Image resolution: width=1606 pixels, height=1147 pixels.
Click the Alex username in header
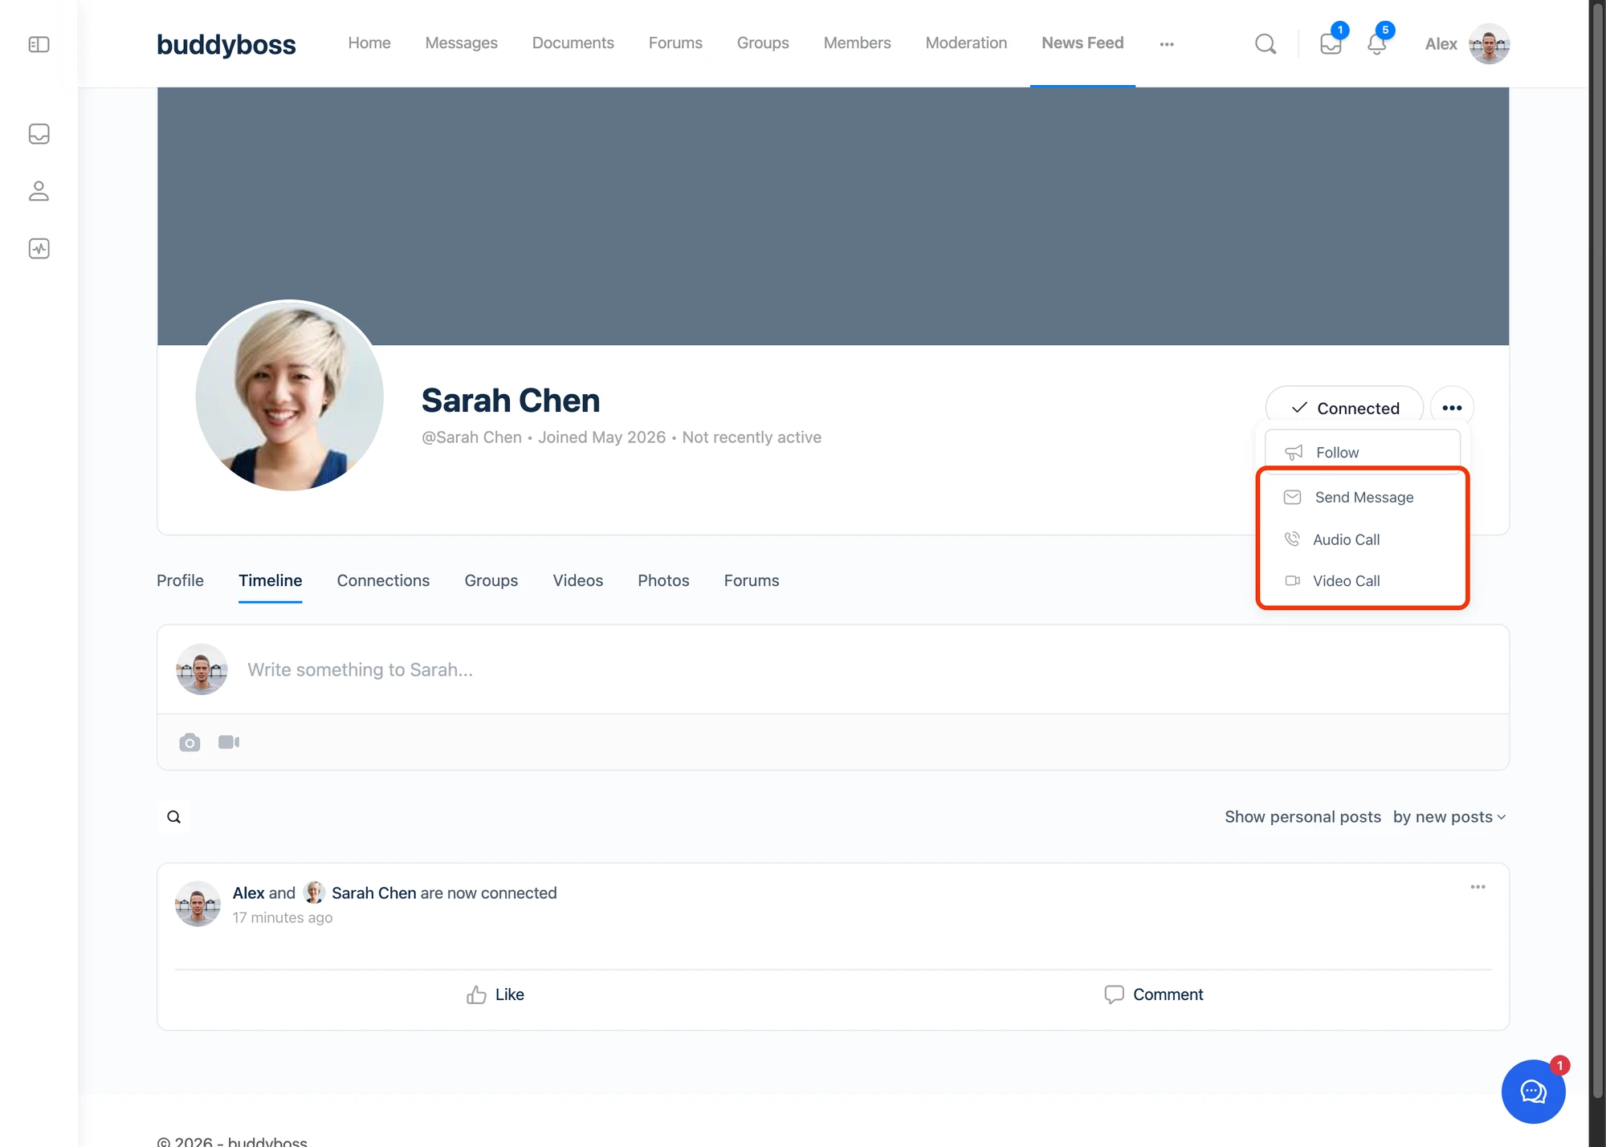[x=1441, y=44]
